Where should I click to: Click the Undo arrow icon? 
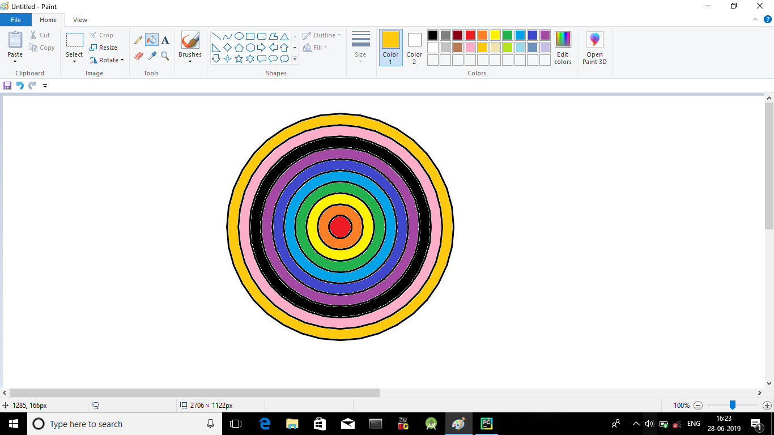tap(20, 86)
